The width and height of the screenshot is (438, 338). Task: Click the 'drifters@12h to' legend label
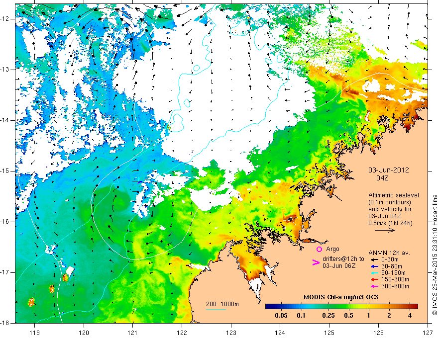pyautogui.click(x=343, y=259)
